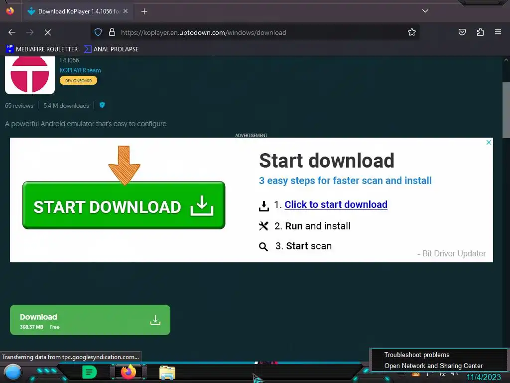Viewport: 510px width, 383px height.
Task: Select Troubleshoot problems menu item
Action: coord(417,355)
